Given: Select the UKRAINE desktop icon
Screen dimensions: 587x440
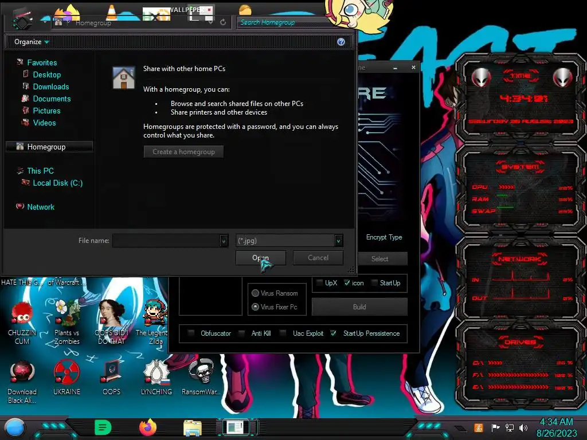Looking at the screenshot, I should point(66,378).
